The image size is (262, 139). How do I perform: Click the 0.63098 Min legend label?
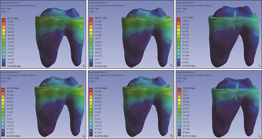(x=13, y=66)
